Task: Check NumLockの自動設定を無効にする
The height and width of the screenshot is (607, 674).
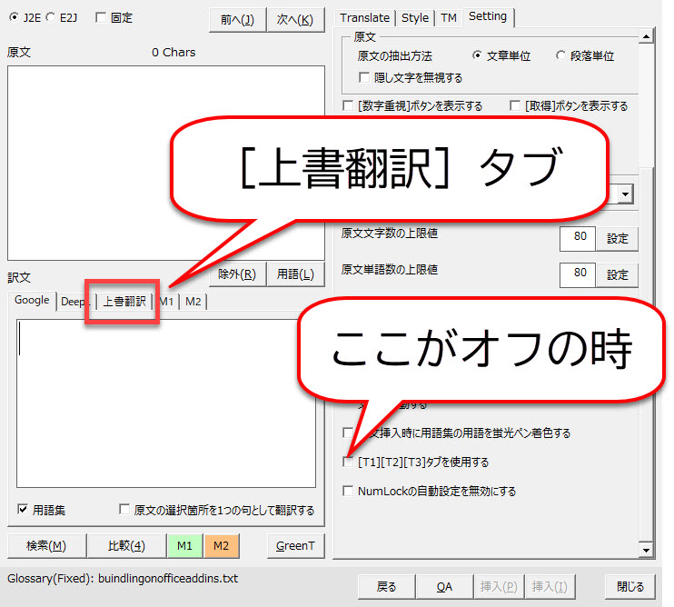Action: coord(348,491)
